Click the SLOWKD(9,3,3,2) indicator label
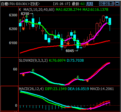 (x=33, y=61)
